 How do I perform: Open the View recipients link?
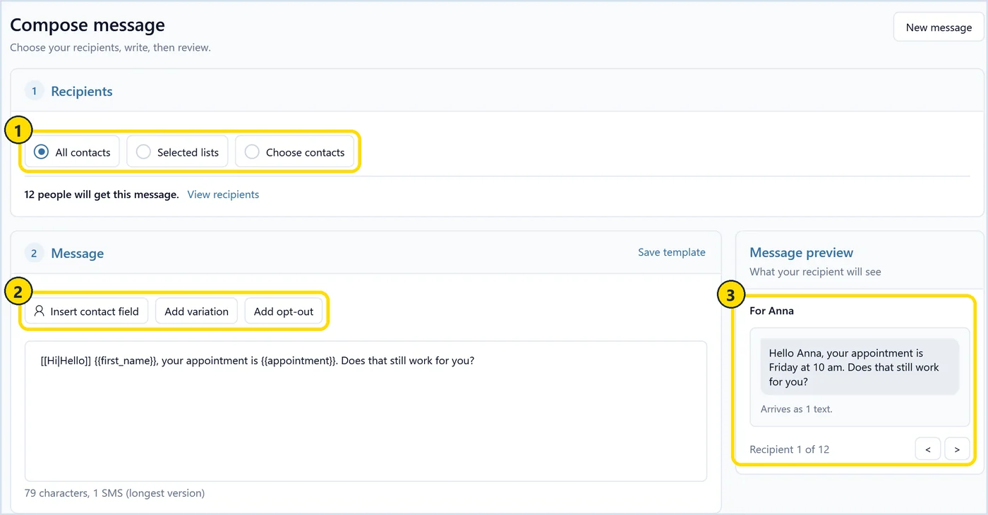(223, 194)
